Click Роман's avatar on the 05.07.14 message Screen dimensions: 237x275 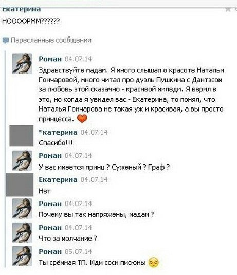pyautogui.click(x=22, y=256)
